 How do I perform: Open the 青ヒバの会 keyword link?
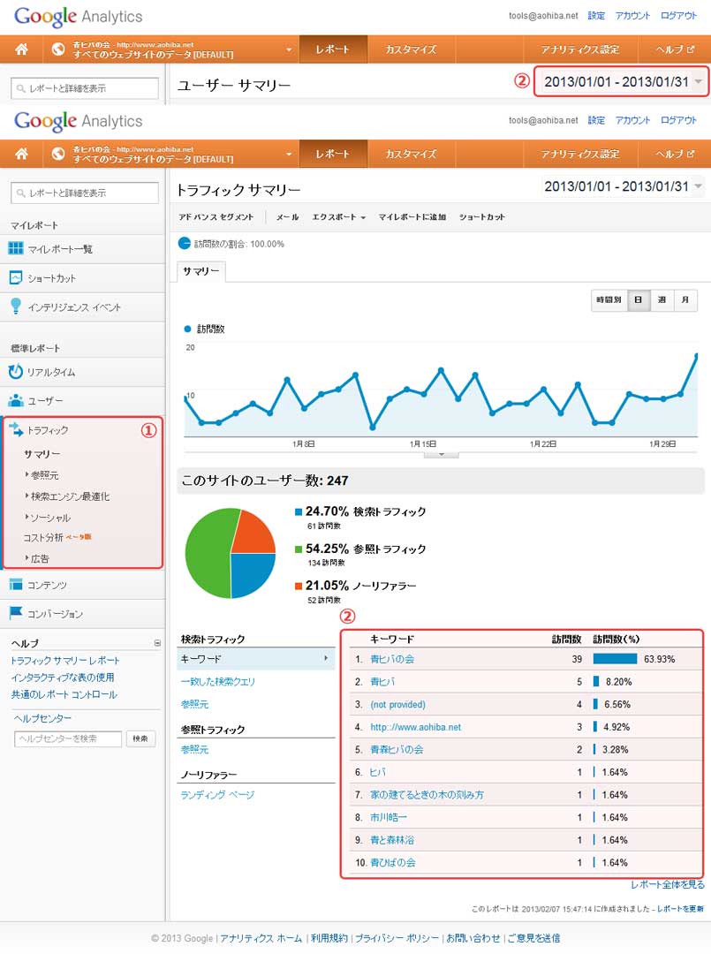[x=392, y=659]
